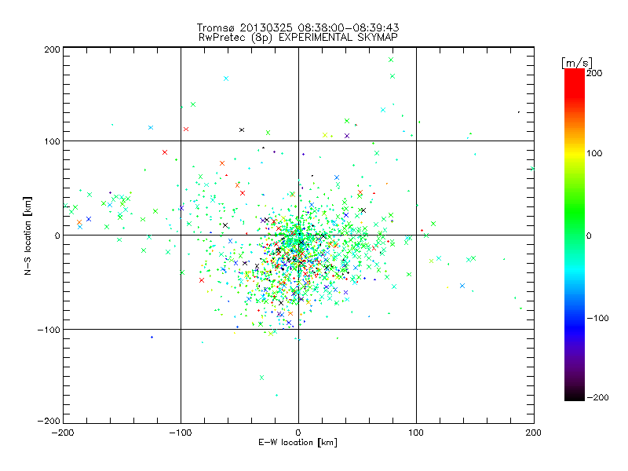Viewport: 628px width, 471px height.
Task: Click the y-axis tick label '200' at the top
Action: [x=53, y=49]
